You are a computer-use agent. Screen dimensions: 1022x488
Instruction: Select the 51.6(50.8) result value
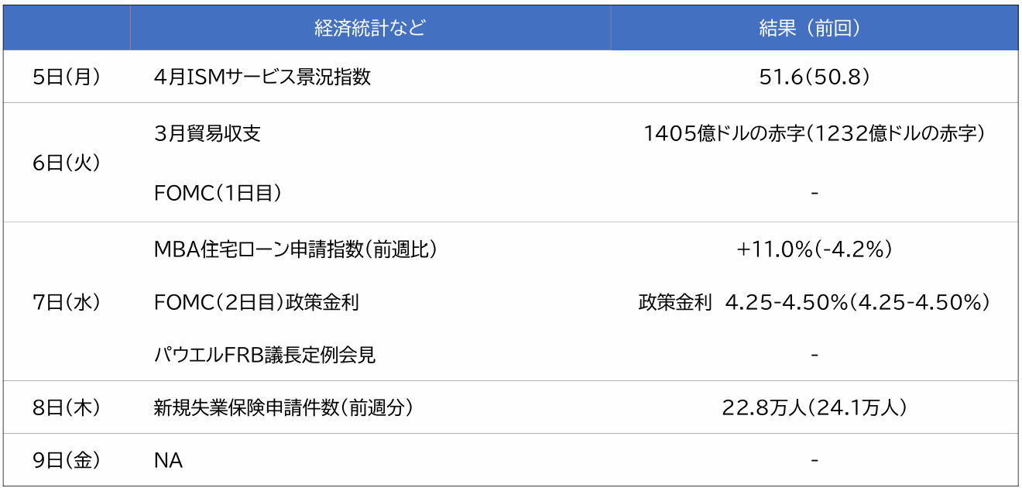[815, 77]
